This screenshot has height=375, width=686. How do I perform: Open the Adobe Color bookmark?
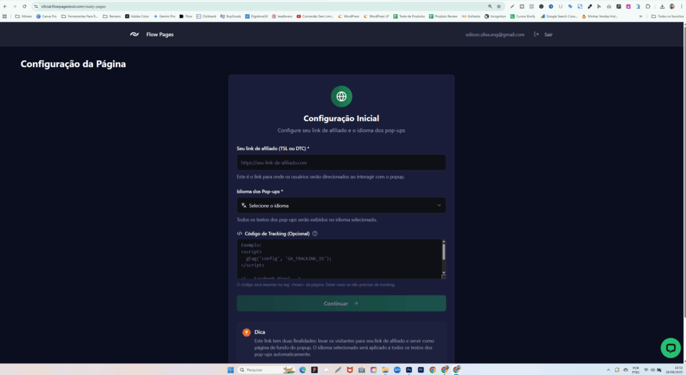137,16
